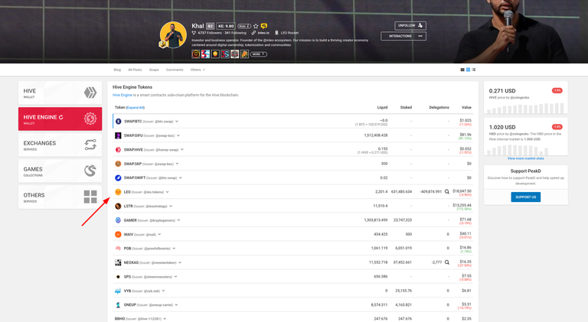Select the OTHERS services sidebar item
This screenshot has width=588, height=322.
click(60, 197)
